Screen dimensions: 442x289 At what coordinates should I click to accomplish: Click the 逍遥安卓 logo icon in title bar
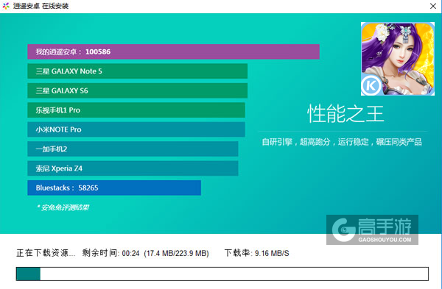[x=6, y=6]
